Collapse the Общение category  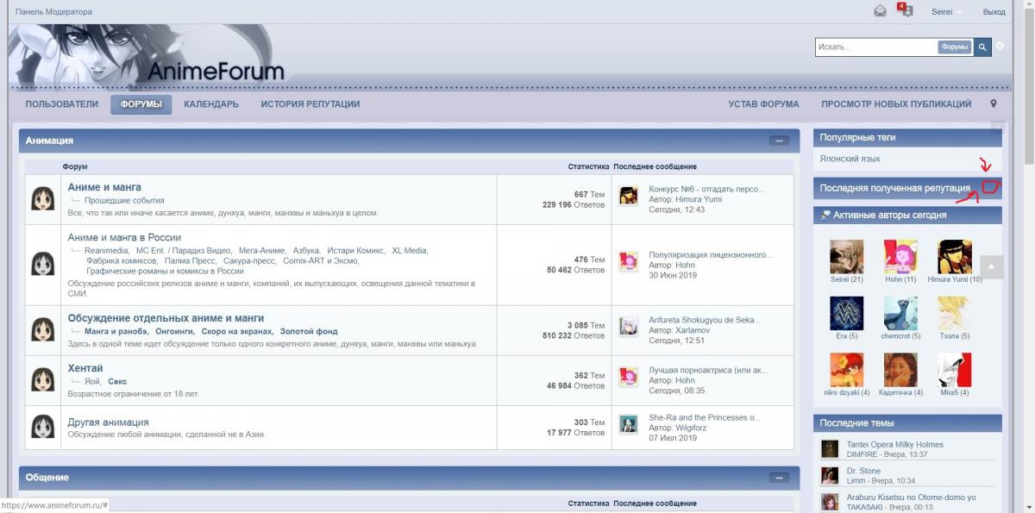779,478
